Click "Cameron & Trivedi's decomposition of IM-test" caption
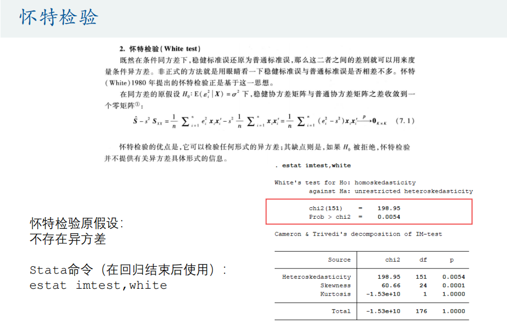 pos(358,234)
